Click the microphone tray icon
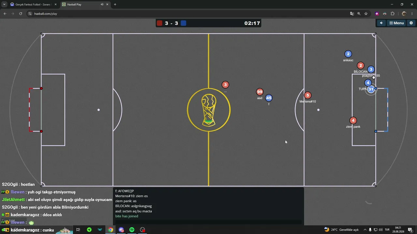417x234 pixels. tap(370, 230)
